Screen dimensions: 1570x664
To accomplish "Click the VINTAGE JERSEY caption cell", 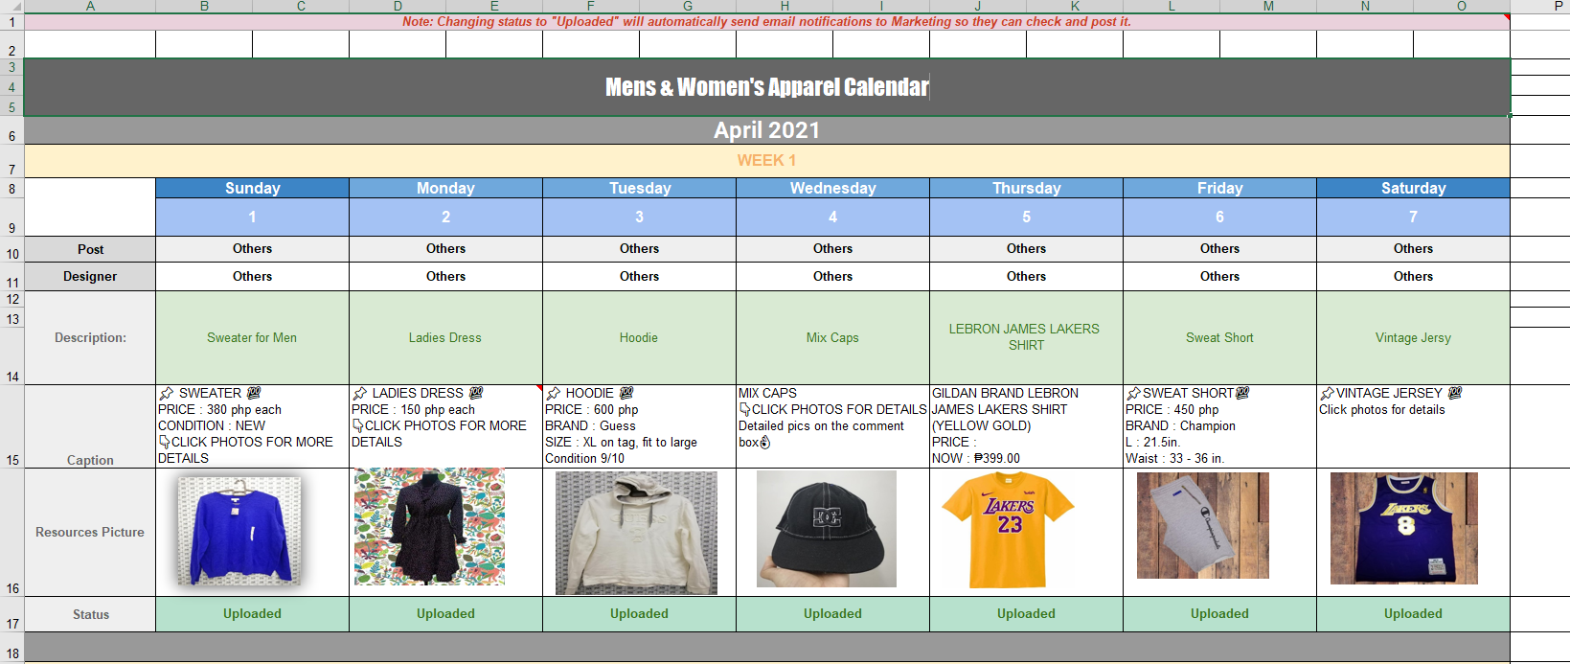I will [1414, 426].
